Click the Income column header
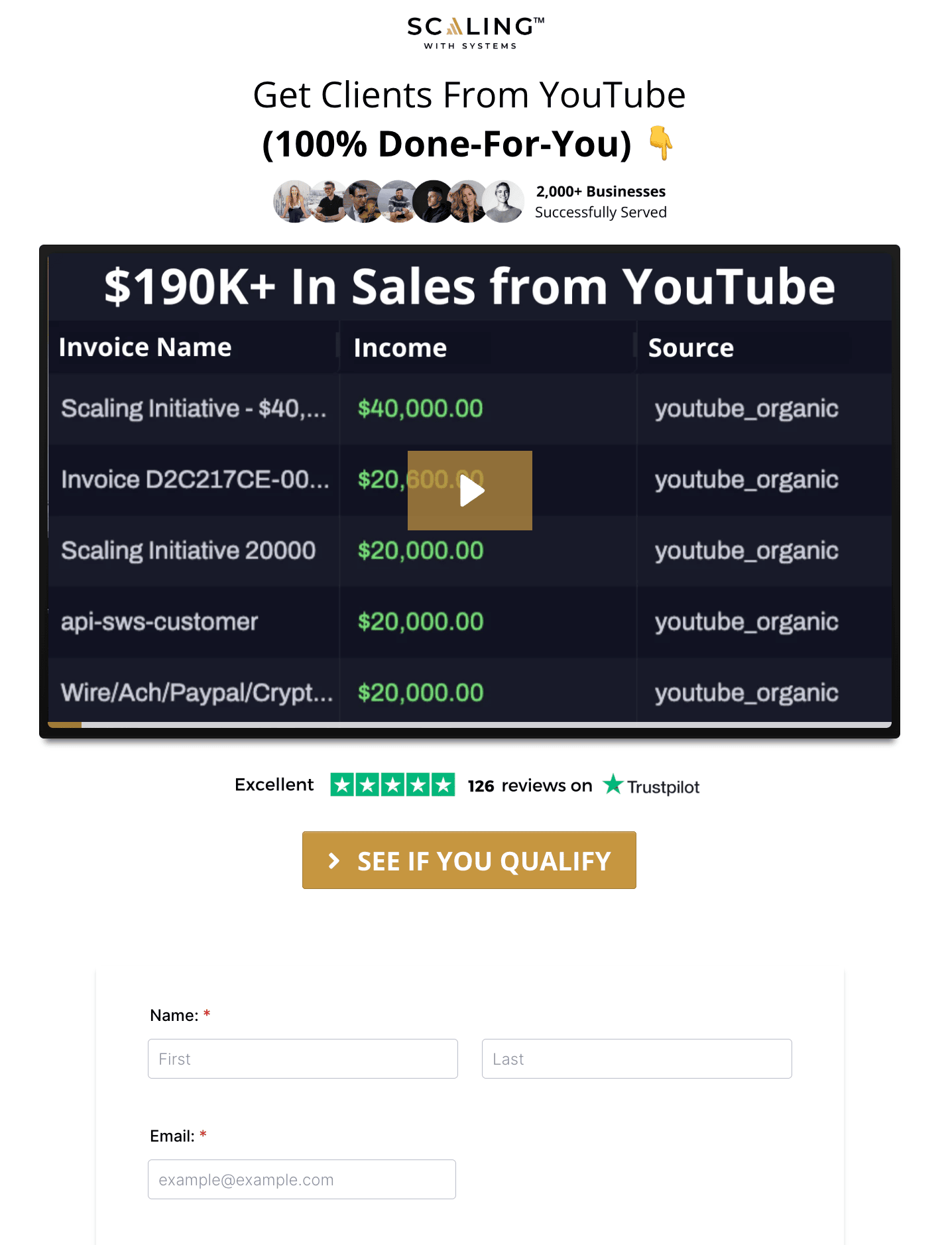This screenshot has width=944, height=1245. pos(400,348)
